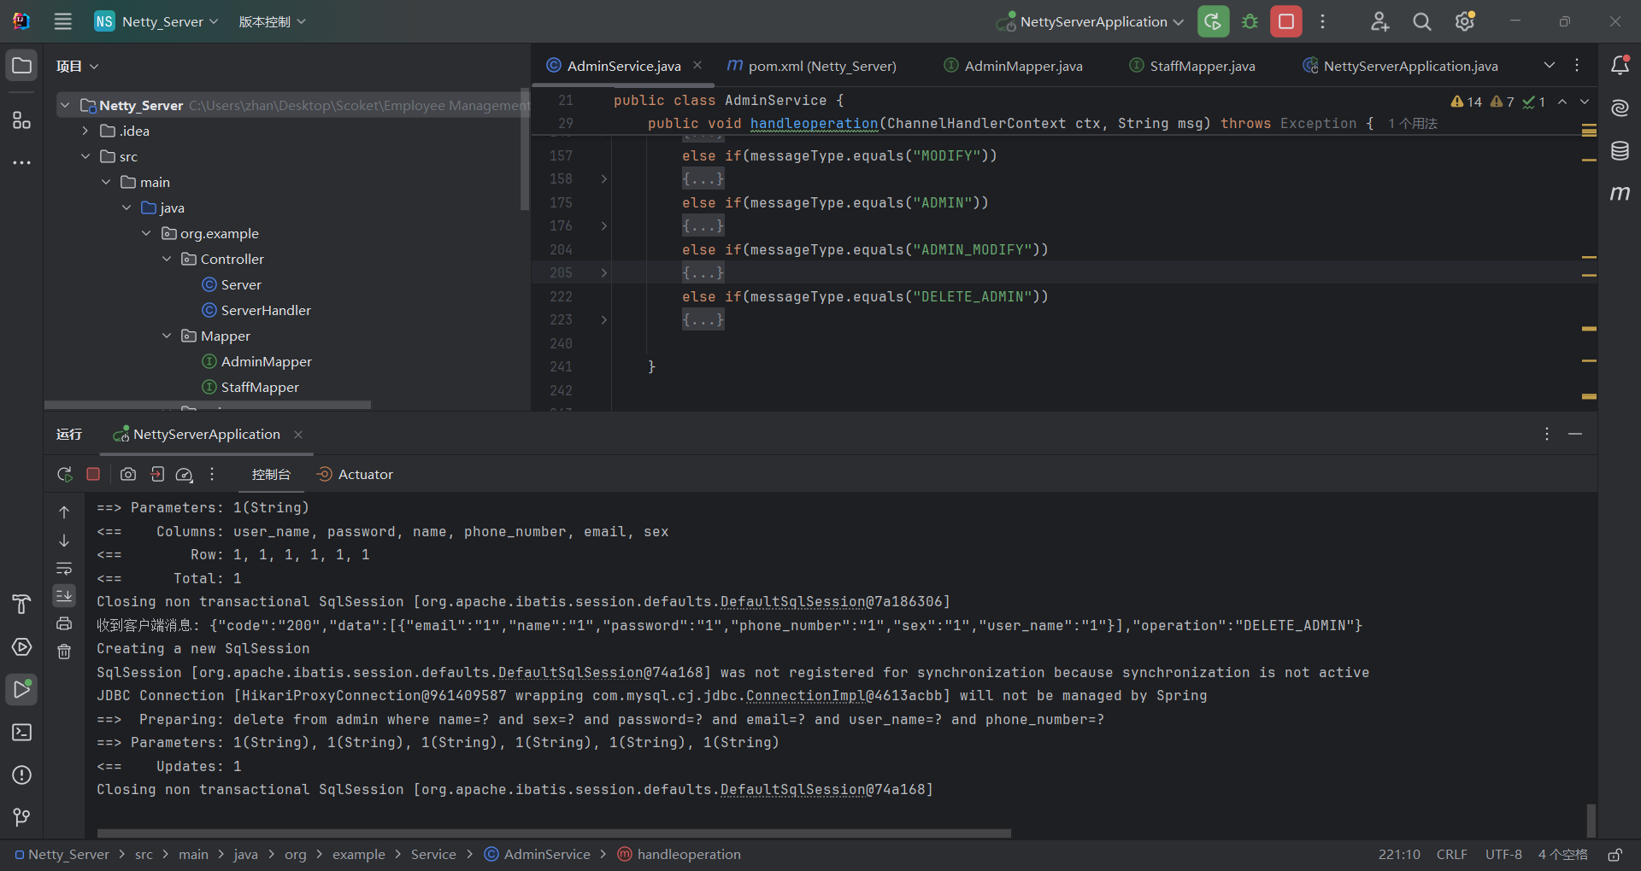Switch to the pom.xml editor tab
This screenshot has height=871, width=1641.
(x=820, y=66)
